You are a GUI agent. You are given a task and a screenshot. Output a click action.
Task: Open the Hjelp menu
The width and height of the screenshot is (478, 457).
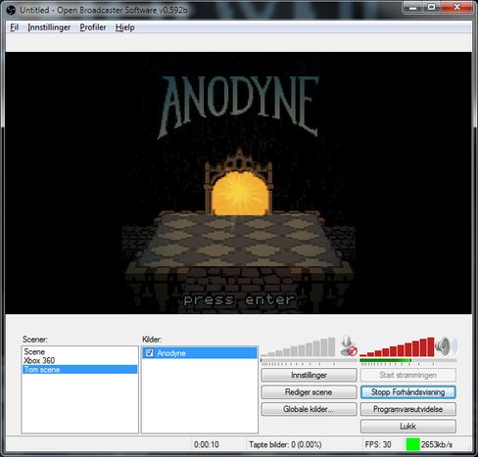click(x=125, y=27)
